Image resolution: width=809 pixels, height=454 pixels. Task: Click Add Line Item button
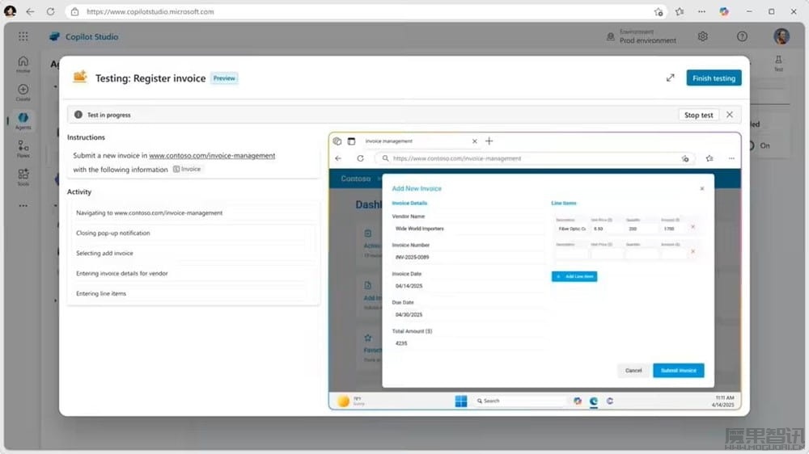[x=574, y=277]
